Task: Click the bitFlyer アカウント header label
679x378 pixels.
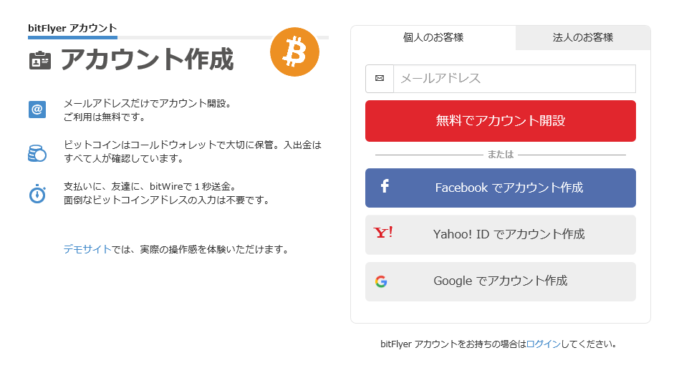Action: point(72,29)
